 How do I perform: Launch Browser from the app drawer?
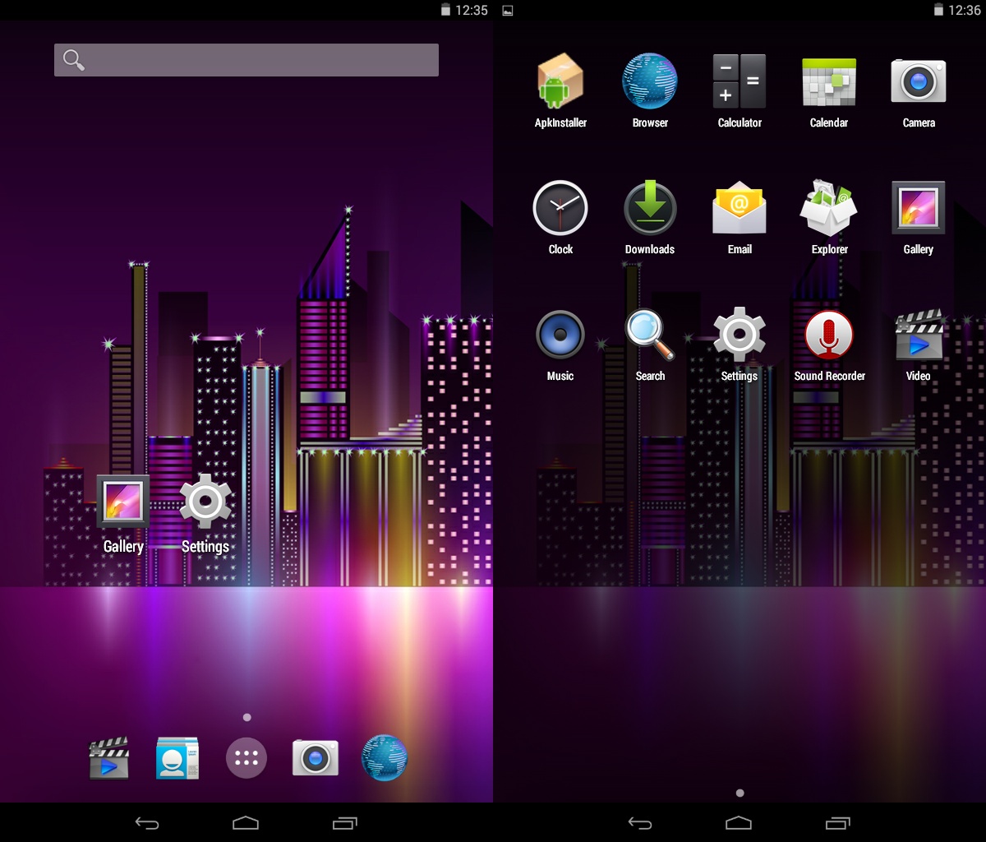tap(650, 90)
